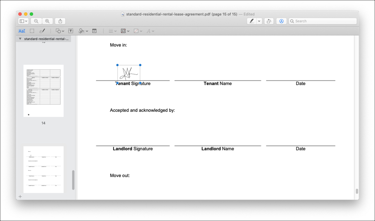The height and width of the screenshot is (221, 375).
Task: Select the standard-residential-rental sidebar heading
Action: click(x=46, y=38)
